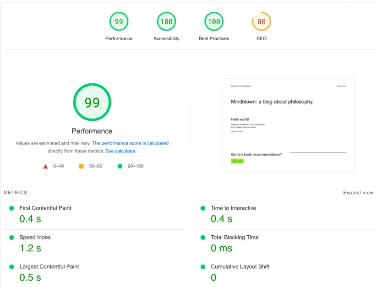Viewport: 377px width, 287px height.
Task: Click the First Contentful Paint metric label
Action: [x=45, y=208]
